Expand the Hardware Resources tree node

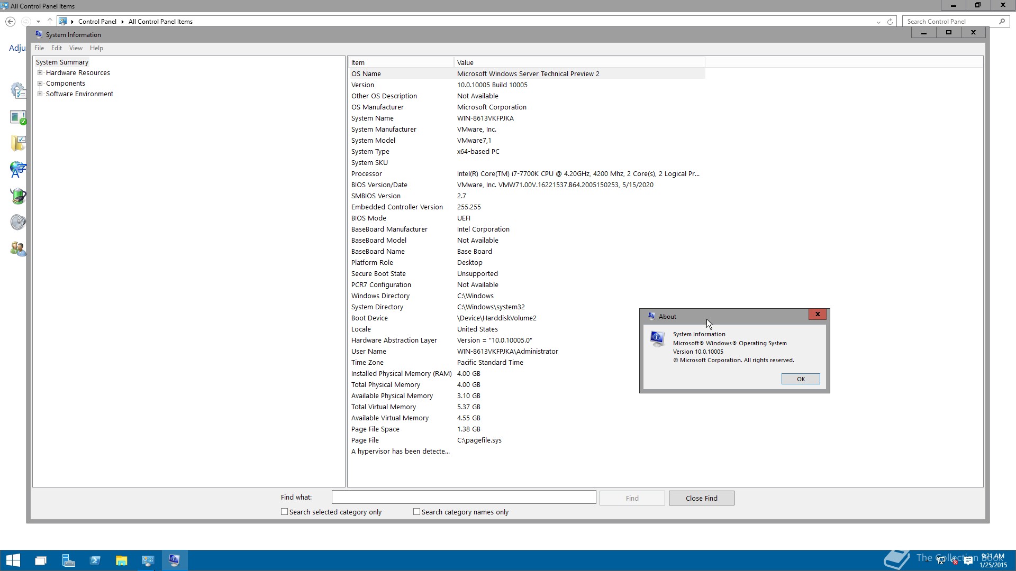click(x=40, y=73)
